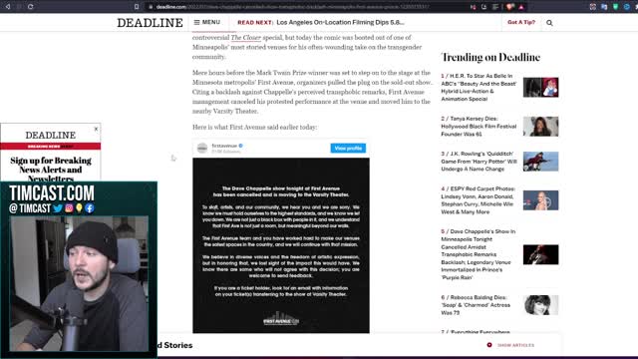Click View profile on the firstavenue embed
This screenshot has height=359, width=638.
point(348,149)
